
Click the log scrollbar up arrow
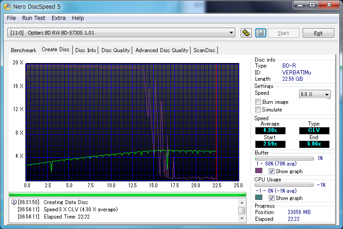242,203
